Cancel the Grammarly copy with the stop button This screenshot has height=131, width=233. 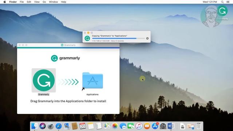[x=147, y=38]
